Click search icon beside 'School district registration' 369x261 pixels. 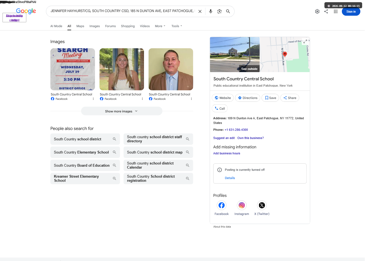[x=188, y=178]
